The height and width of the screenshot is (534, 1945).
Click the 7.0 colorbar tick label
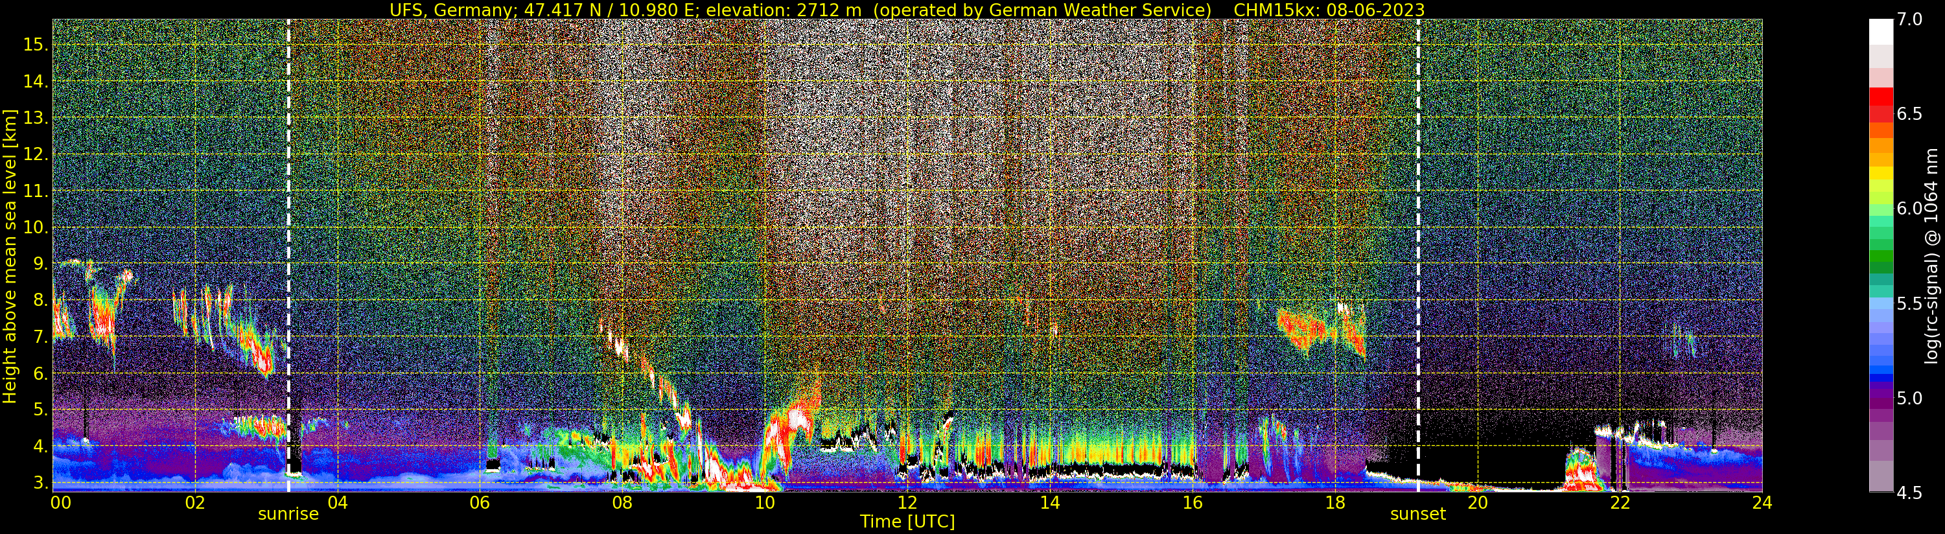coord(1909,19)
